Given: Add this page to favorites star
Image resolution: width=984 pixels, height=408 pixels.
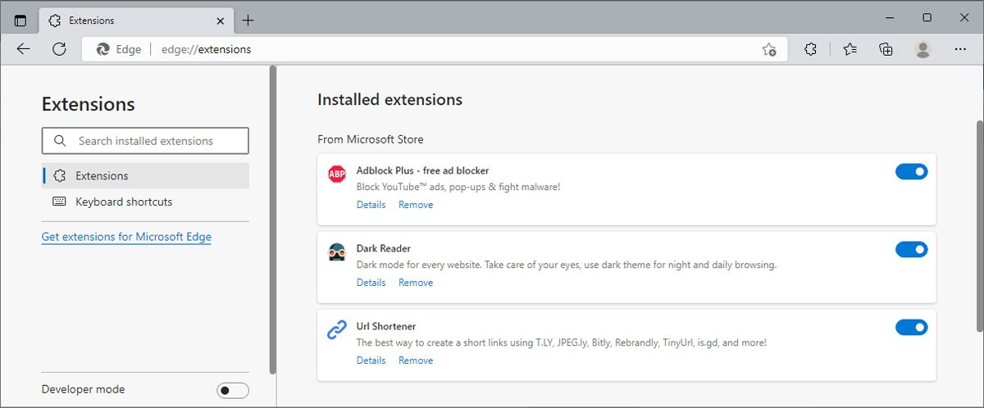Looking at the screenshot, I should [768, 49].
